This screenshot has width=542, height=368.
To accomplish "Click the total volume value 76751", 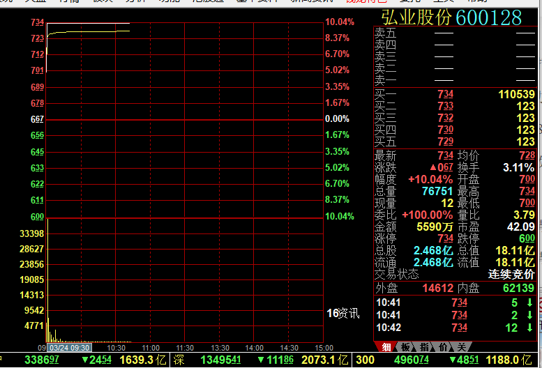I will pos(437,191).
